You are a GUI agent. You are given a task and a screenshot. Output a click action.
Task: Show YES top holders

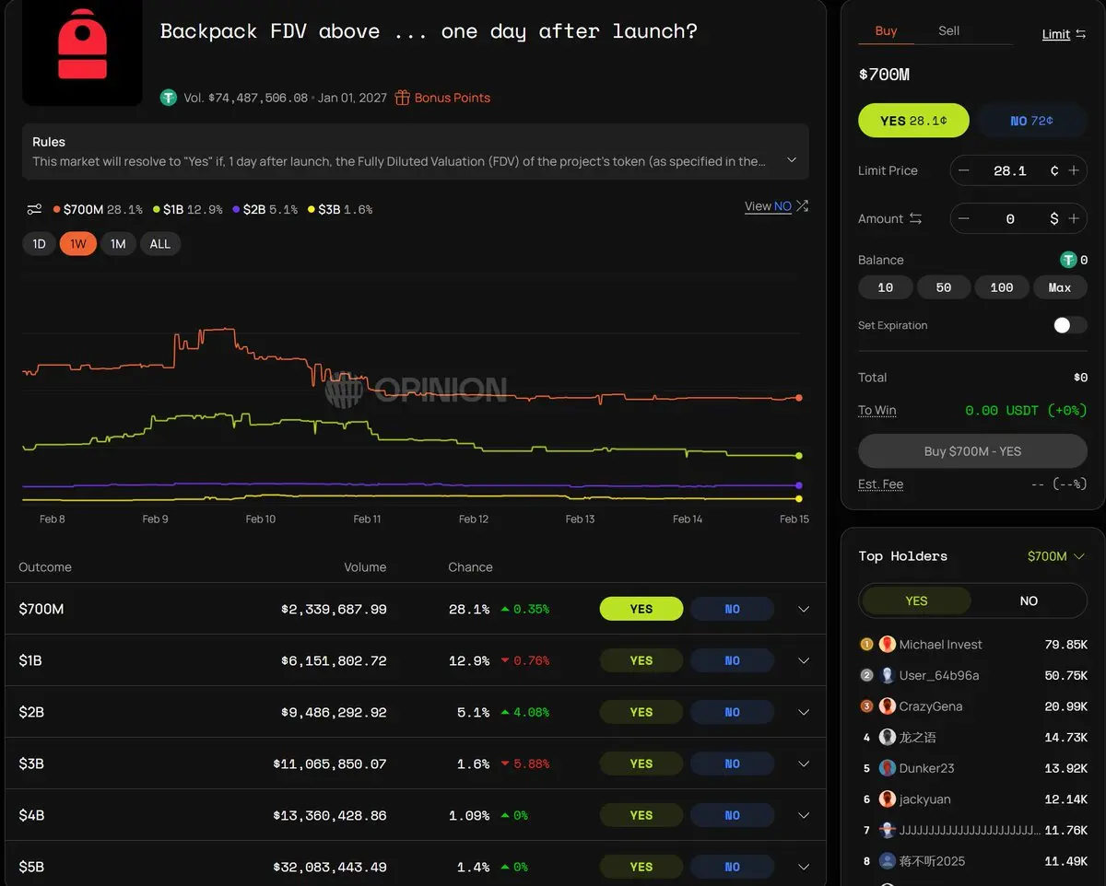point(916,600)
